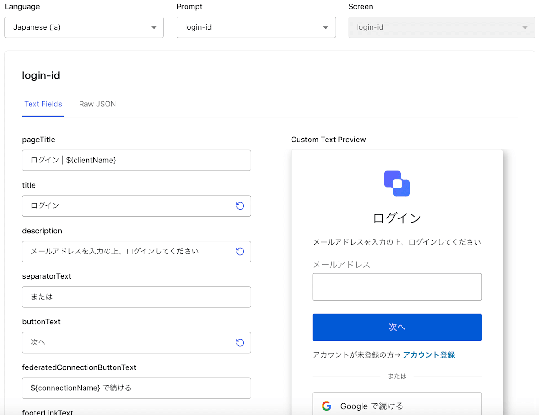Edit the buttonText input field
The height and width of the screenshot is (415, 539).
[137, 343]
